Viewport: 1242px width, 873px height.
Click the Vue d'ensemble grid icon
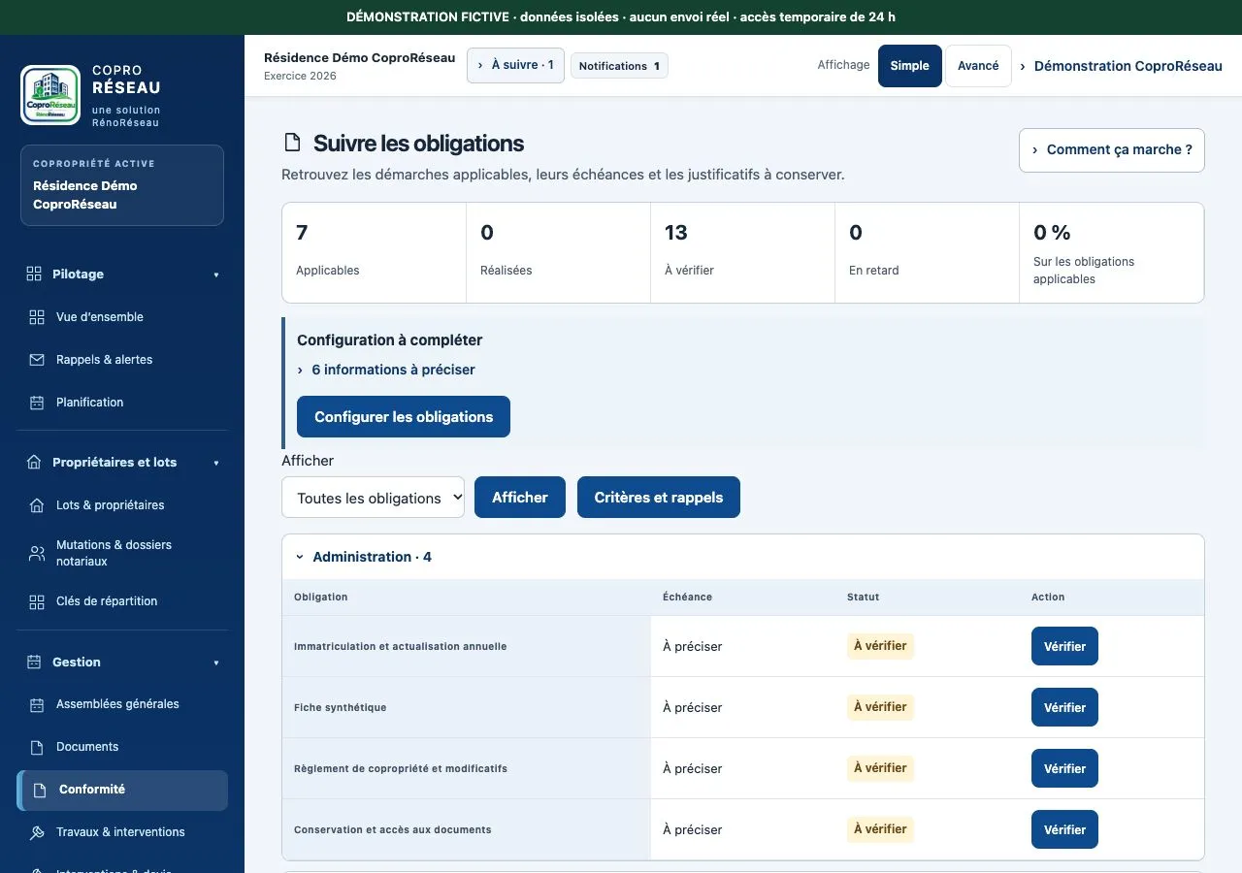pos(37,317)
